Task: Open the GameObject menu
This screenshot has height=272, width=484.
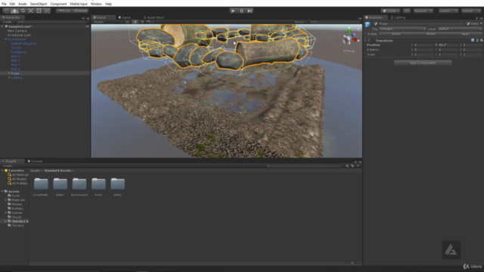Action: 39,4
